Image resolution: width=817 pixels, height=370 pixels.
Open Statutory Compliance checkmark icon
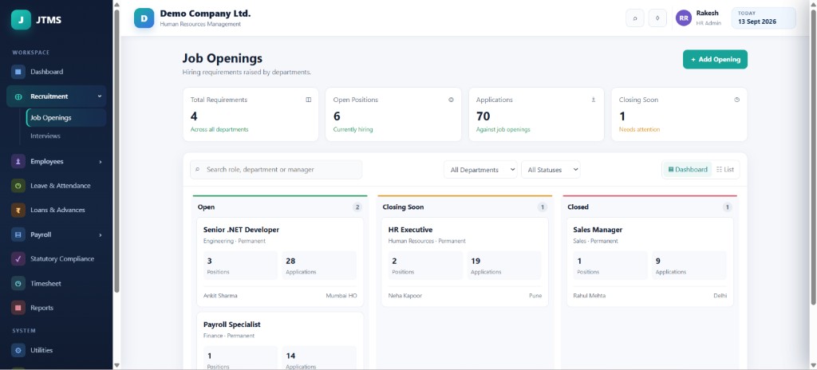pos(18,259)
